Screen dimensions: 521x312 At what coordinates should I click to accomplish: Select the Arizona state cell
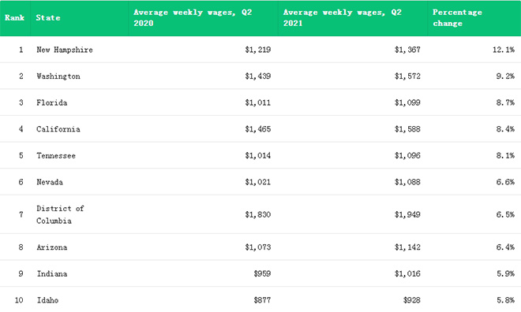[52, 247]
